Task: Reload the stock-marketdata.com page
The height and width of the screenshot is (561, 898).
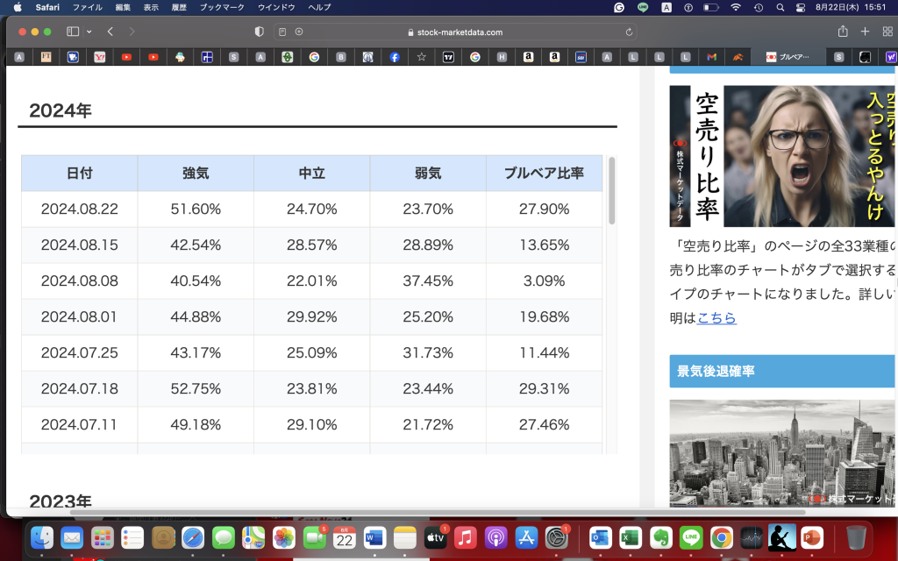Action: 630,31
